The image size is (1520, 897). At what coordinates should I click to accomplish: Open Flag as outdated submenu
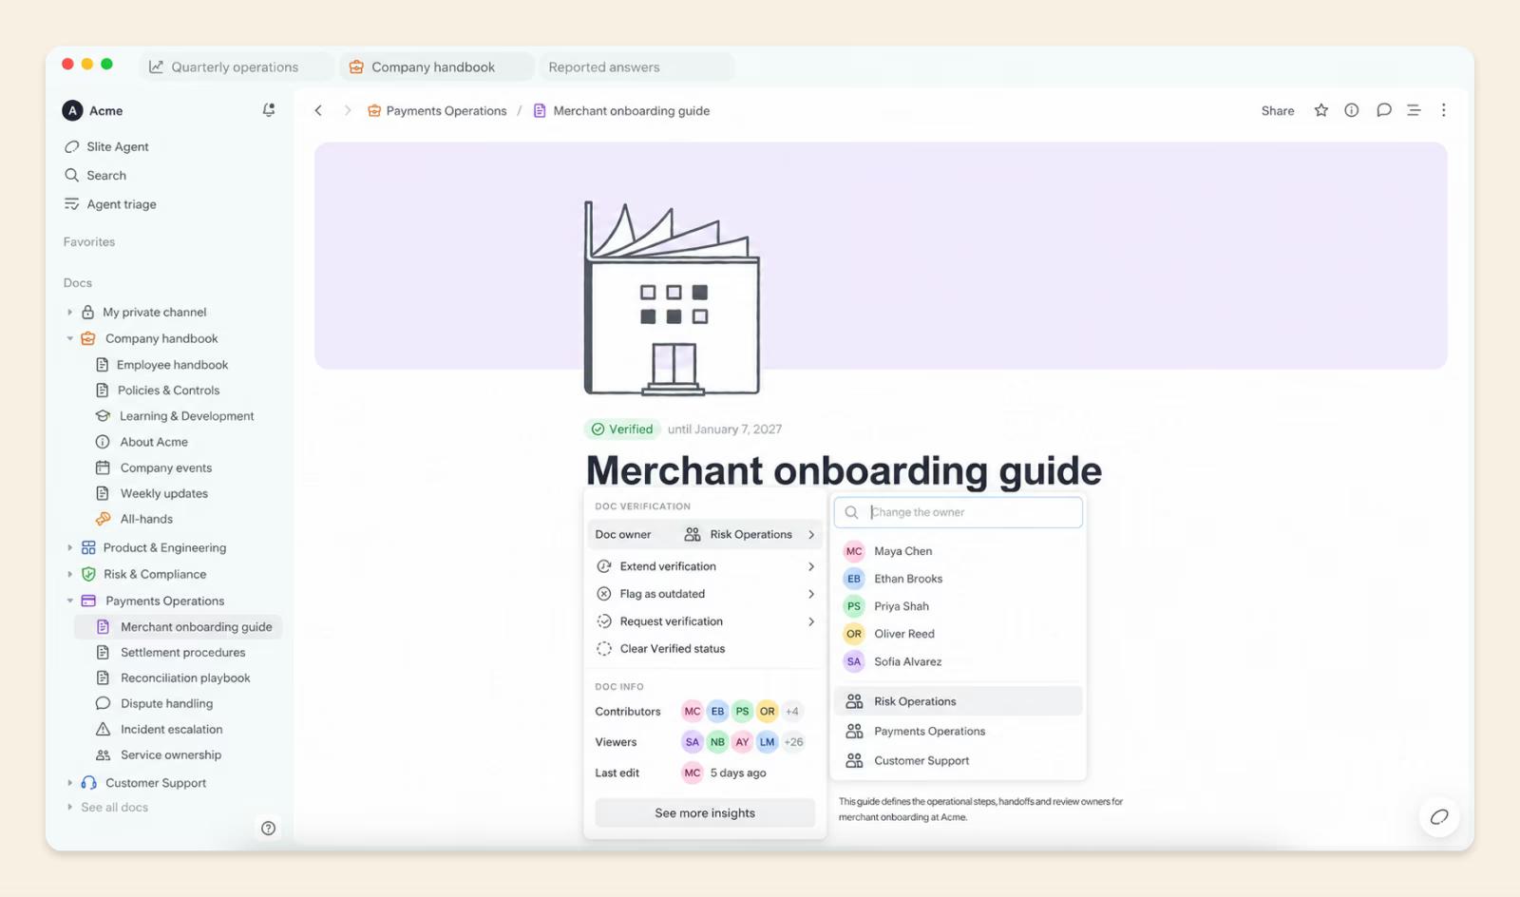705,594
